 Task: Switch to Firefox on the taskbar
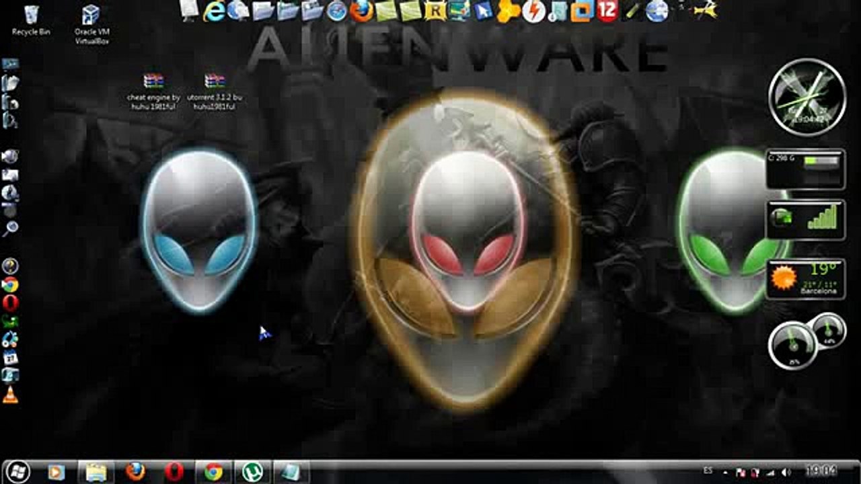(x=135, y=472)
